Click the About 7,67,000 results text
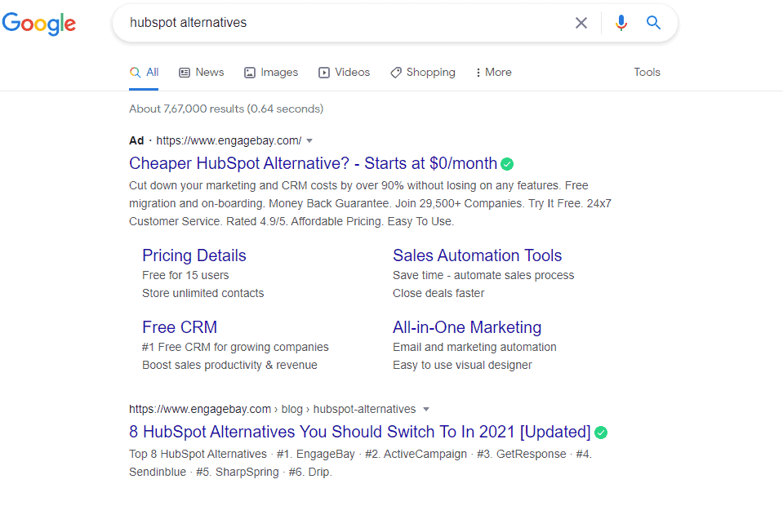Viewport: 783px width, 506px height. coord(226,109)
